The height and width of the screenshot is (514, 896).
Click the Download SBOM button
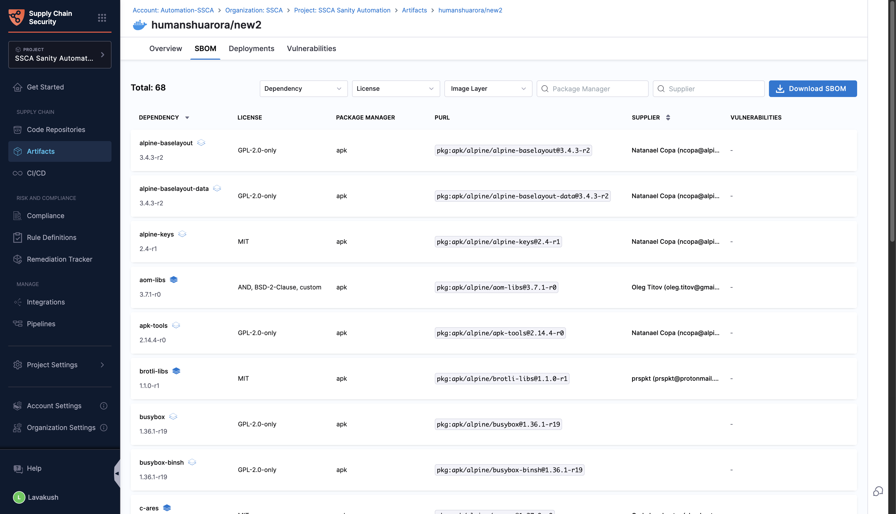[x=812, y=89]
